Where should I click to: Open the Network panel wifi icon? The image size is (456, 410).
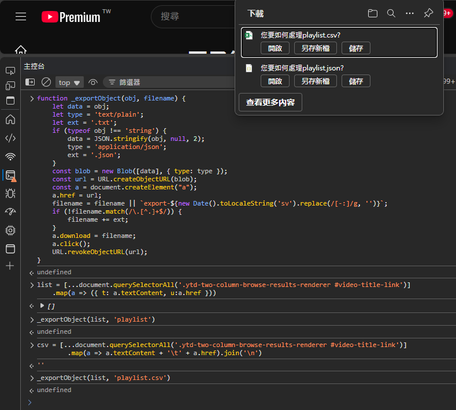pyautogui.click(x=10, y=156)
